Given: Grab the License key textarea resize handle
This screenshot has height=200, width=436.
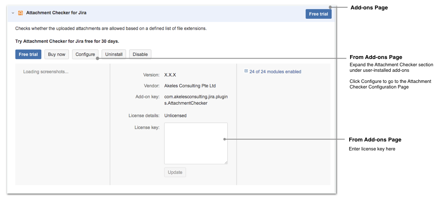Looking at the screenshot, I should tap(226, 162).
